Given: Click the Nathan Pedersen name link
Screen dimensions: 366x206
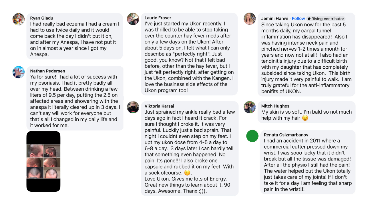Looking at the screenshot, I should (x=47, y=71).
